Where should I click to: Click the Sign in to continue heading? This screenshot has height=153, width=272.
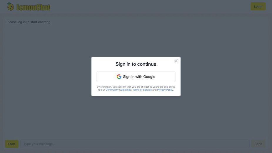136,64
